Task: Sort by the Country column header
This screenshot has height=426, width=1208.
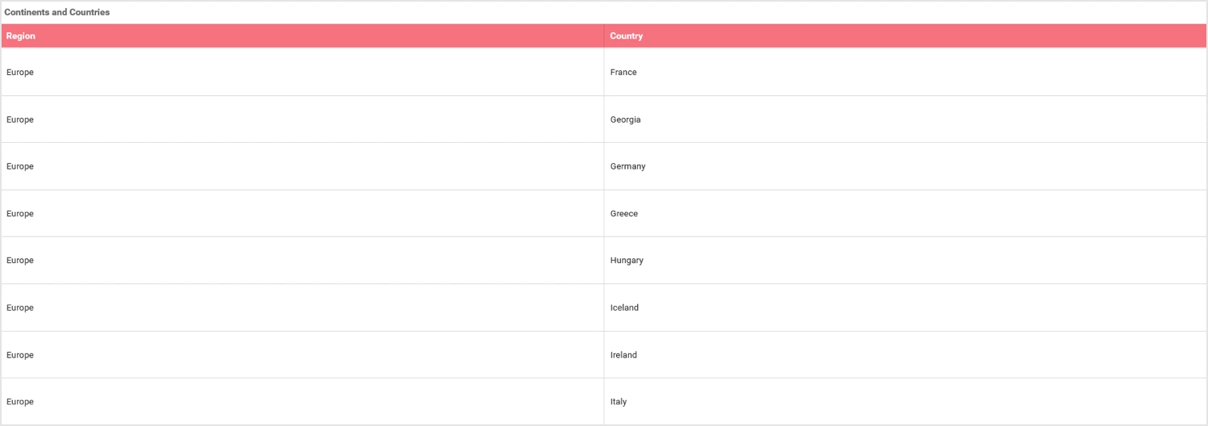Action: (x=627, y=36)
